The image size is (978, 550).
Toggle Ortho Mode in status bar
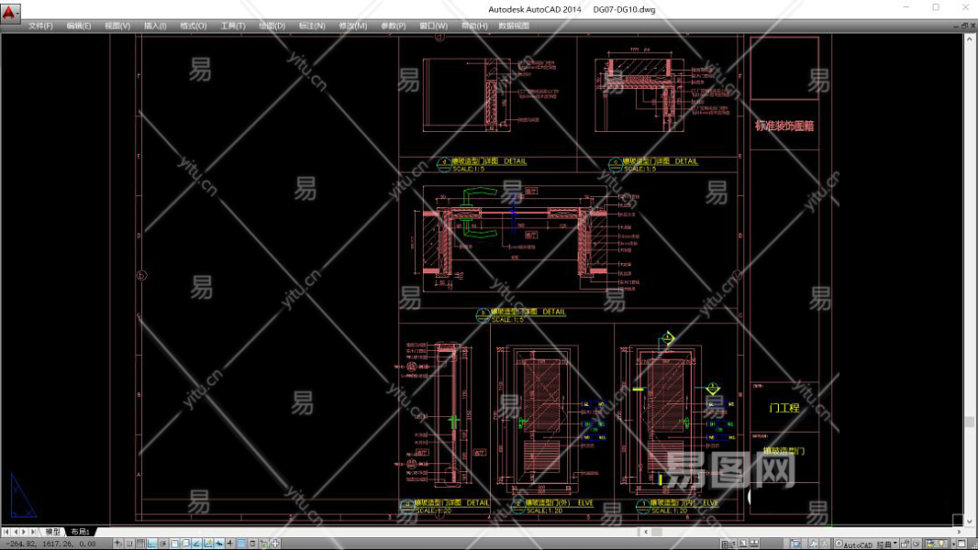pos(152,544)
